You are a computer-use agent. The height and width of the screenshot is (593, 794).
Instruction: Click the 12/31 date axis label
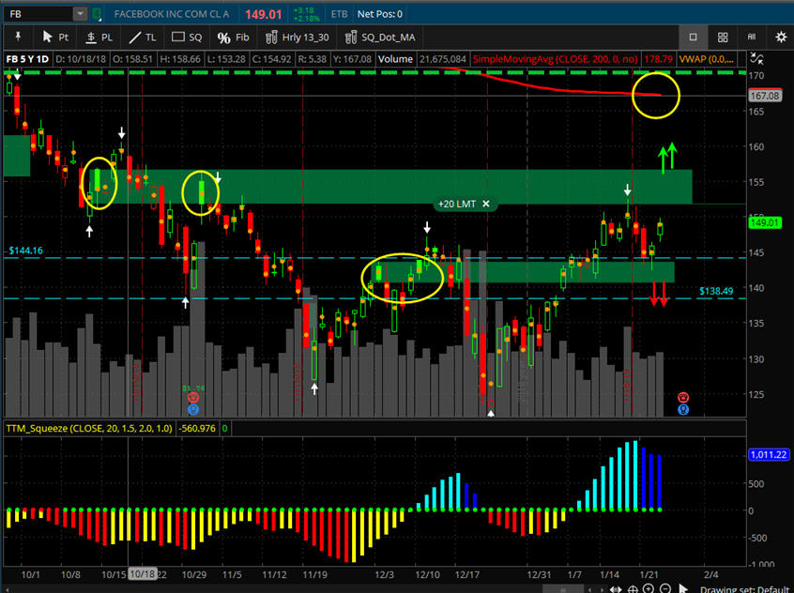point(539,574)
